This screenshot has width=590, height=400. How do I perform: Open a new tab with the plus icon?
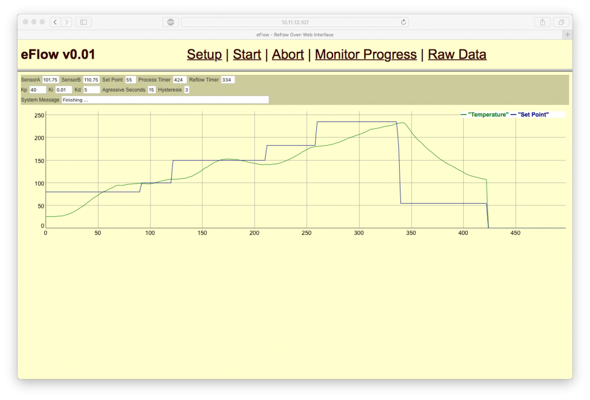pos(567,34)
